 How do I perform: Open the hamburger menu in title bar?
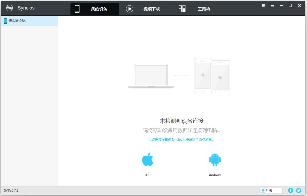272,5
